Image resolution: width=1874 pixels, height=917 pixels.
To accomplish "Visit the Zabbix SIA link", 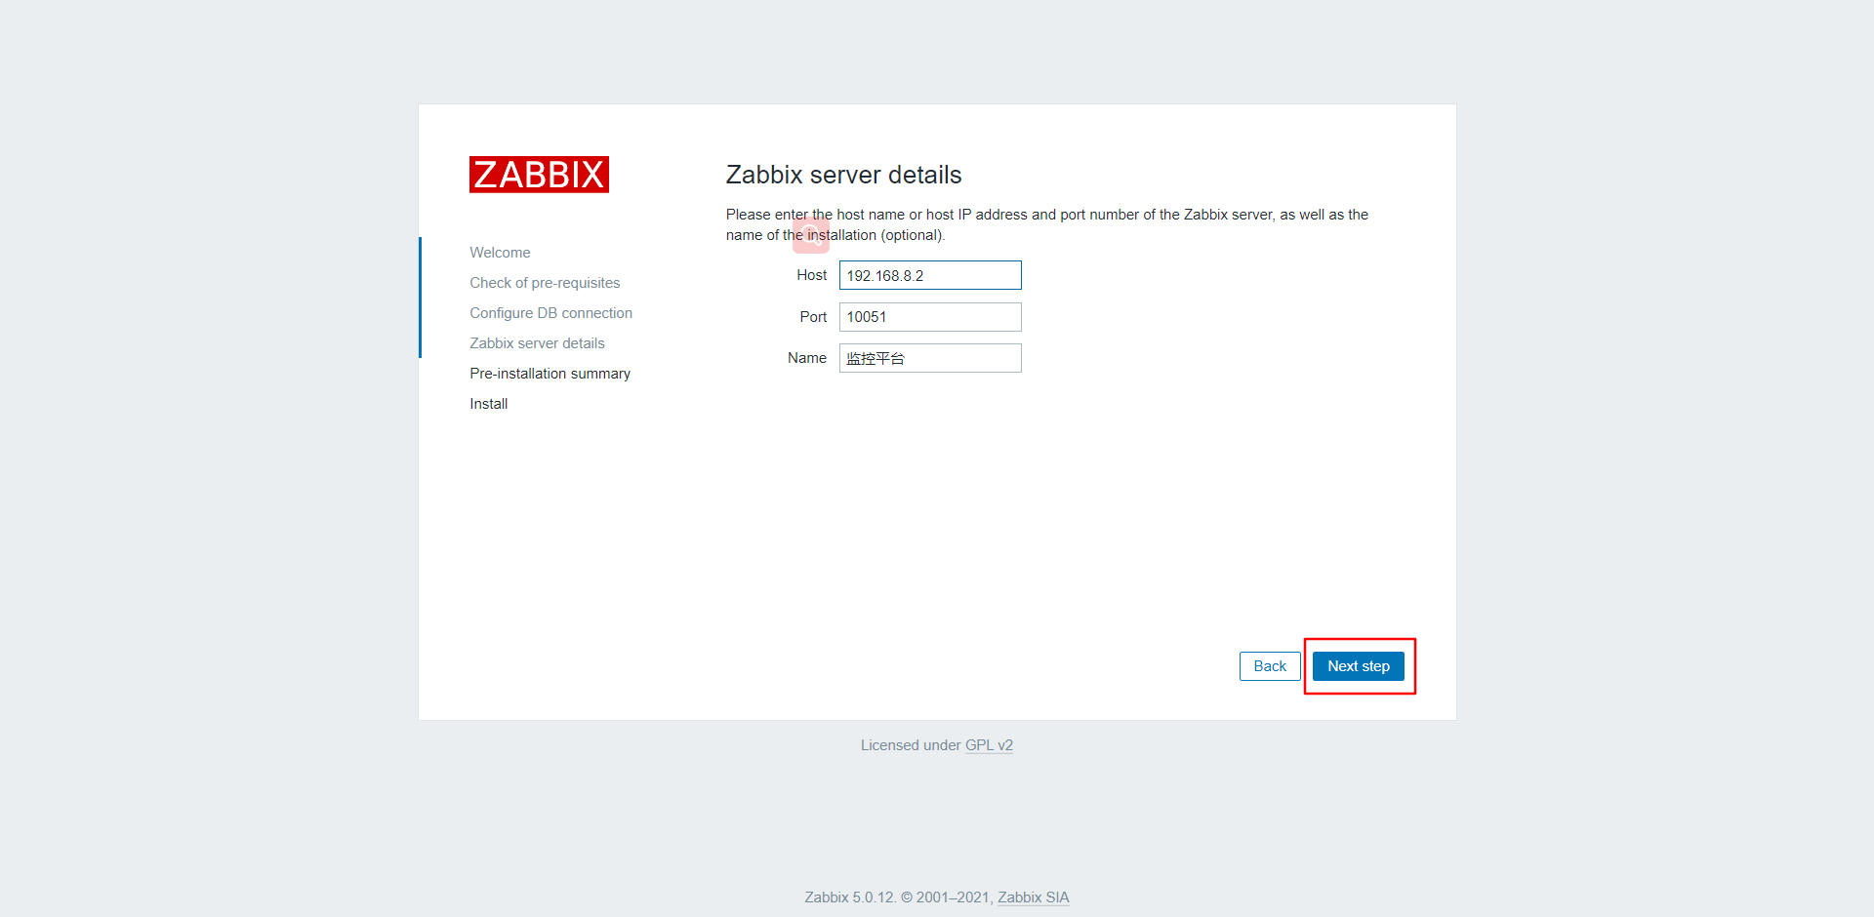I will point(1034,897).
